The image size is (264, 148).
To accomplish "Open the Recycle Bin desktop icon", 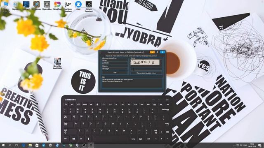I will (16, 6).
